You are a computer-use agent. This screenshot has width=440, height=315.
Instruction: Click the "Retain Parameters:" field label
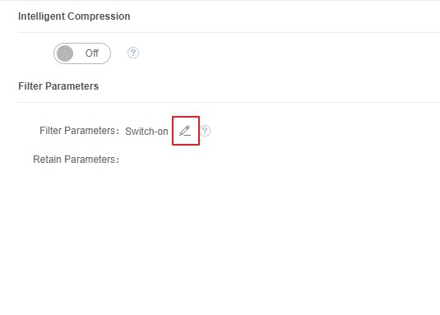click(76, 160)
